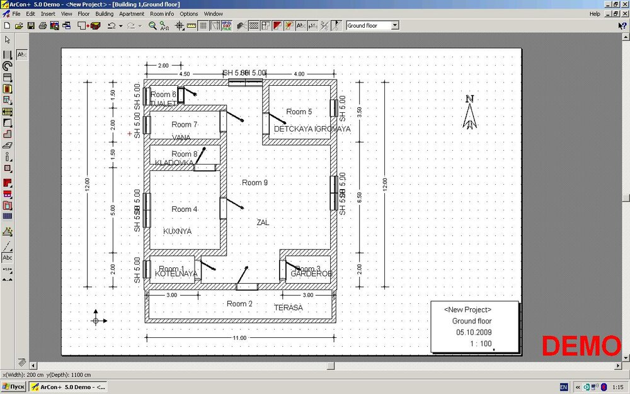The height and width of the screenshot is (394, 630).
Task: Open the Window menu
Action: pyautogui.click(x=213, y=14)
